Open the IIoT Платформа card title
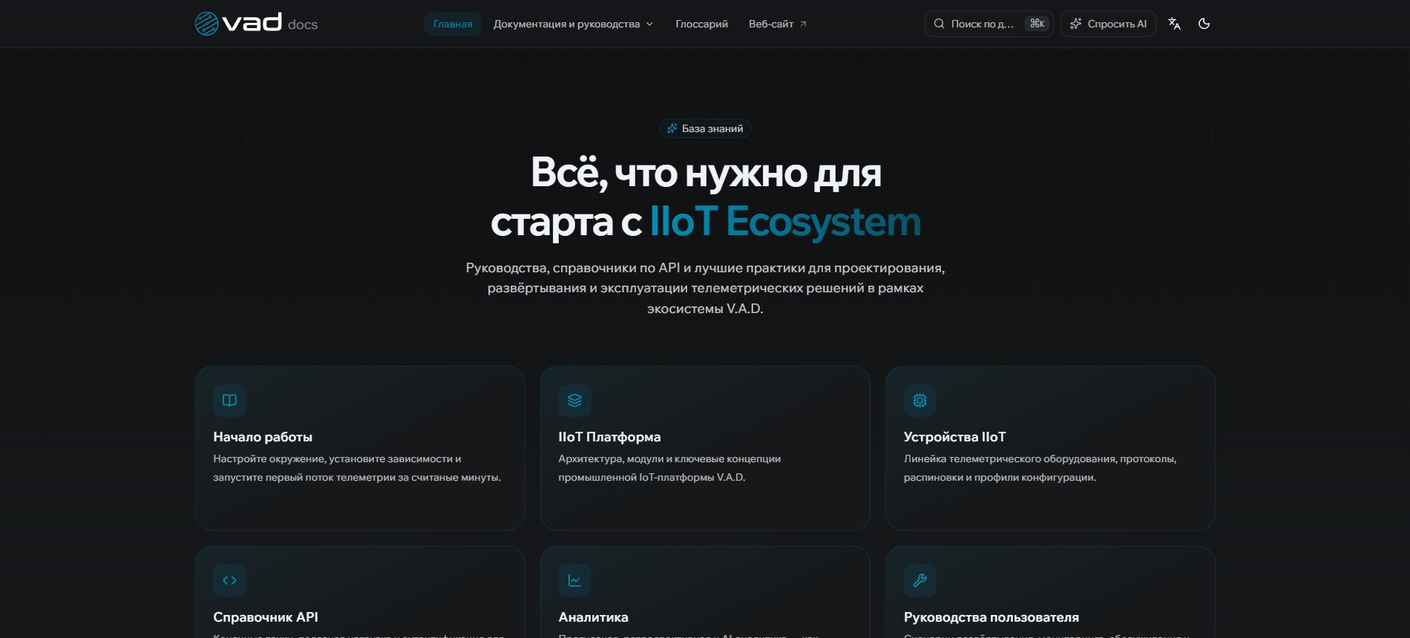The height and width of the screenshot is (638, 1410). tap(609, 437)
